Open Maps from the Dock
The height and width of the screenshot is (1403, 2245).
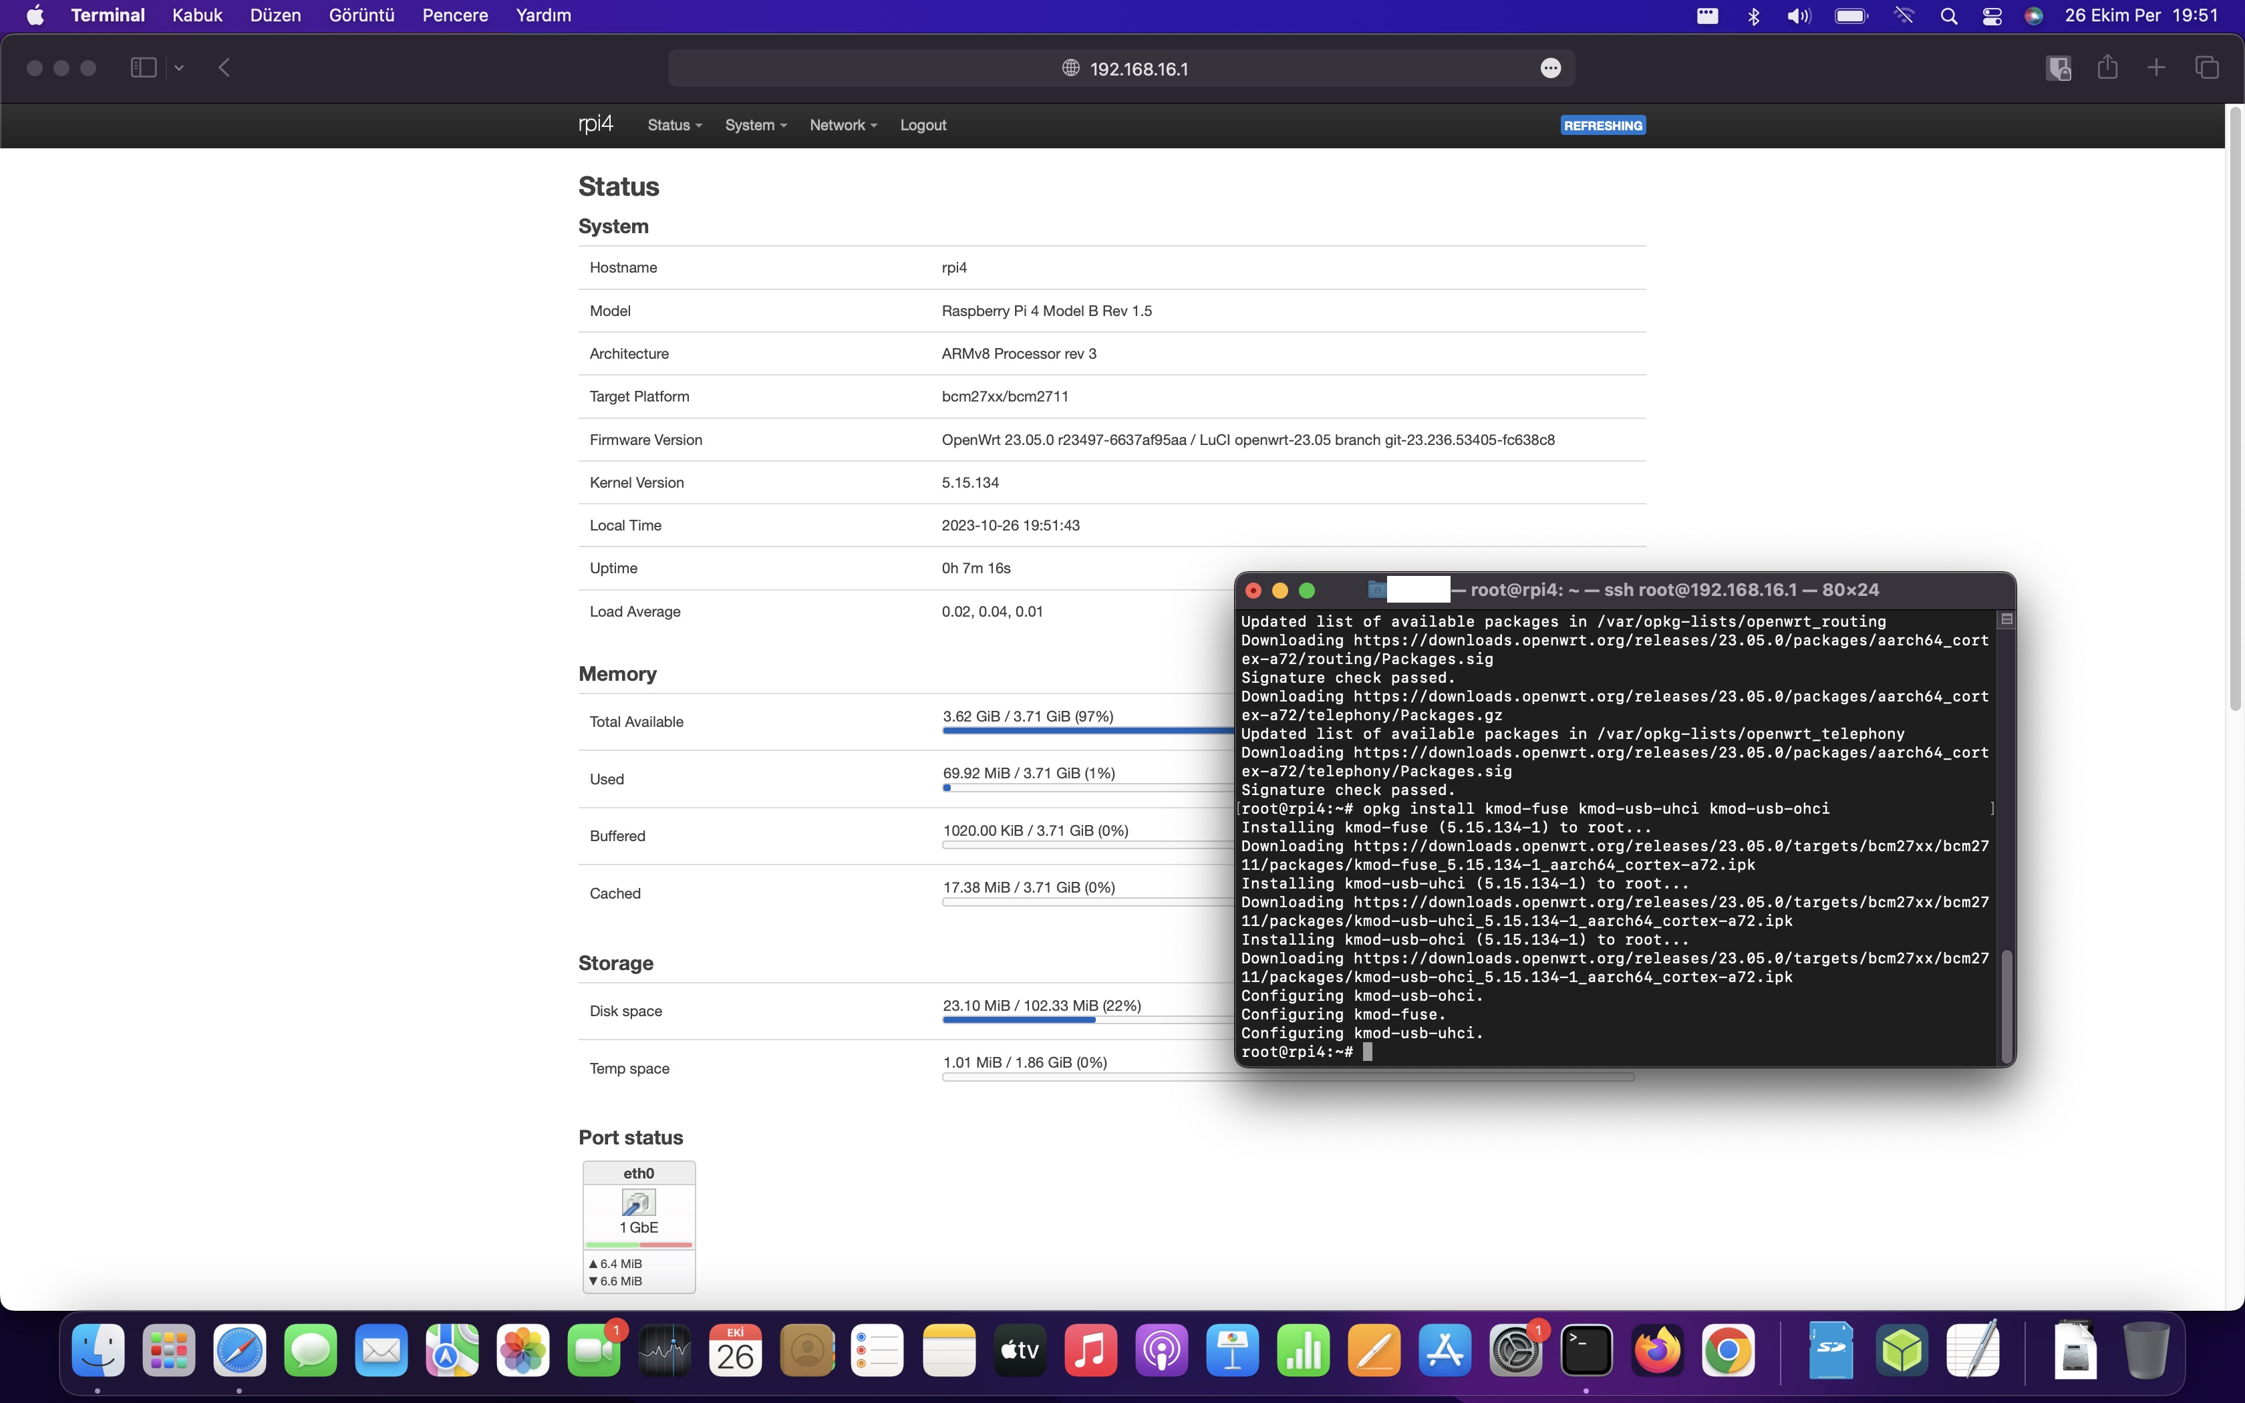453,1350
